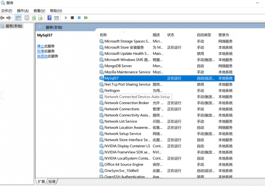Click the Back arrow in toolbar
The height and width of the screenshot is (186, 265).
tap(3, 18)
